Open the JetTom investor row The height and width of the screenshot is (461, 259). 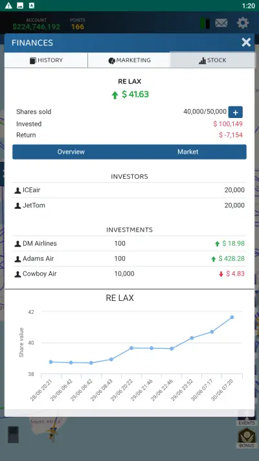(x=129, y=206)
